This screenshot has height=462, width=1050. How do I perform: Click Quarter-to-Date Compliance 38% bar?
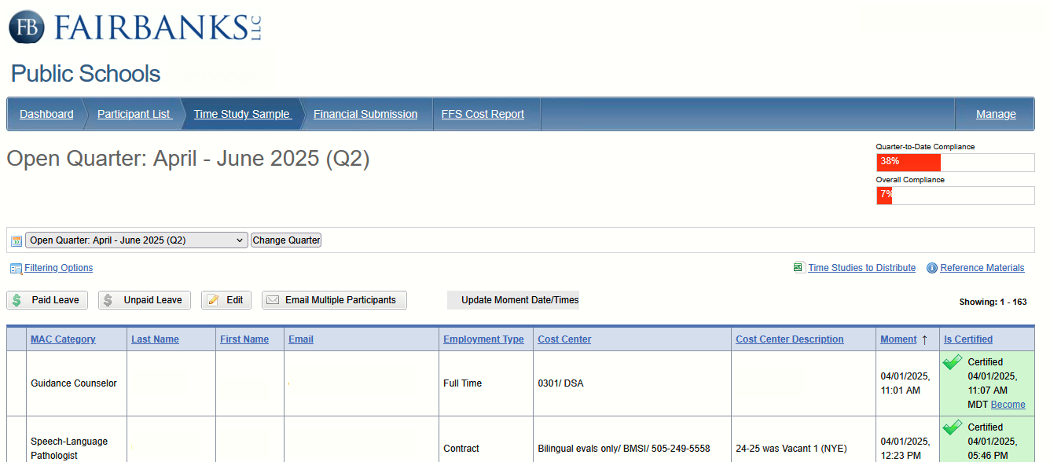point(956,162)
